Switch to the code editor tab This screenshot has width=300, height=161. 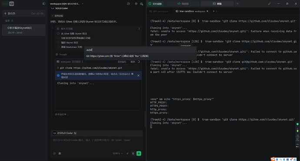[183, 3]
